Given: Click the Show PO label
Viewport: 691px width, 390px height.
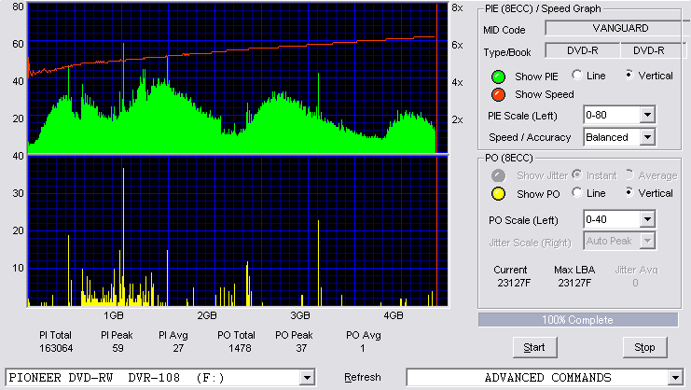Looking at the screenshot, I should click(538, 194).
